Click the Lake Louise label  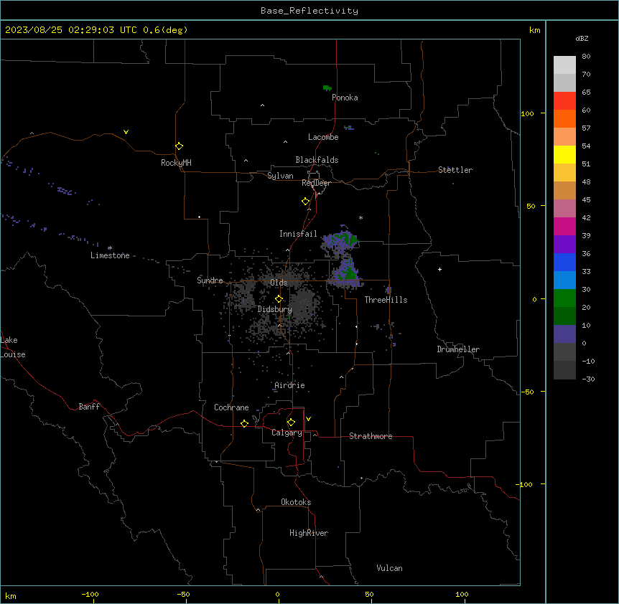(13, 347)
